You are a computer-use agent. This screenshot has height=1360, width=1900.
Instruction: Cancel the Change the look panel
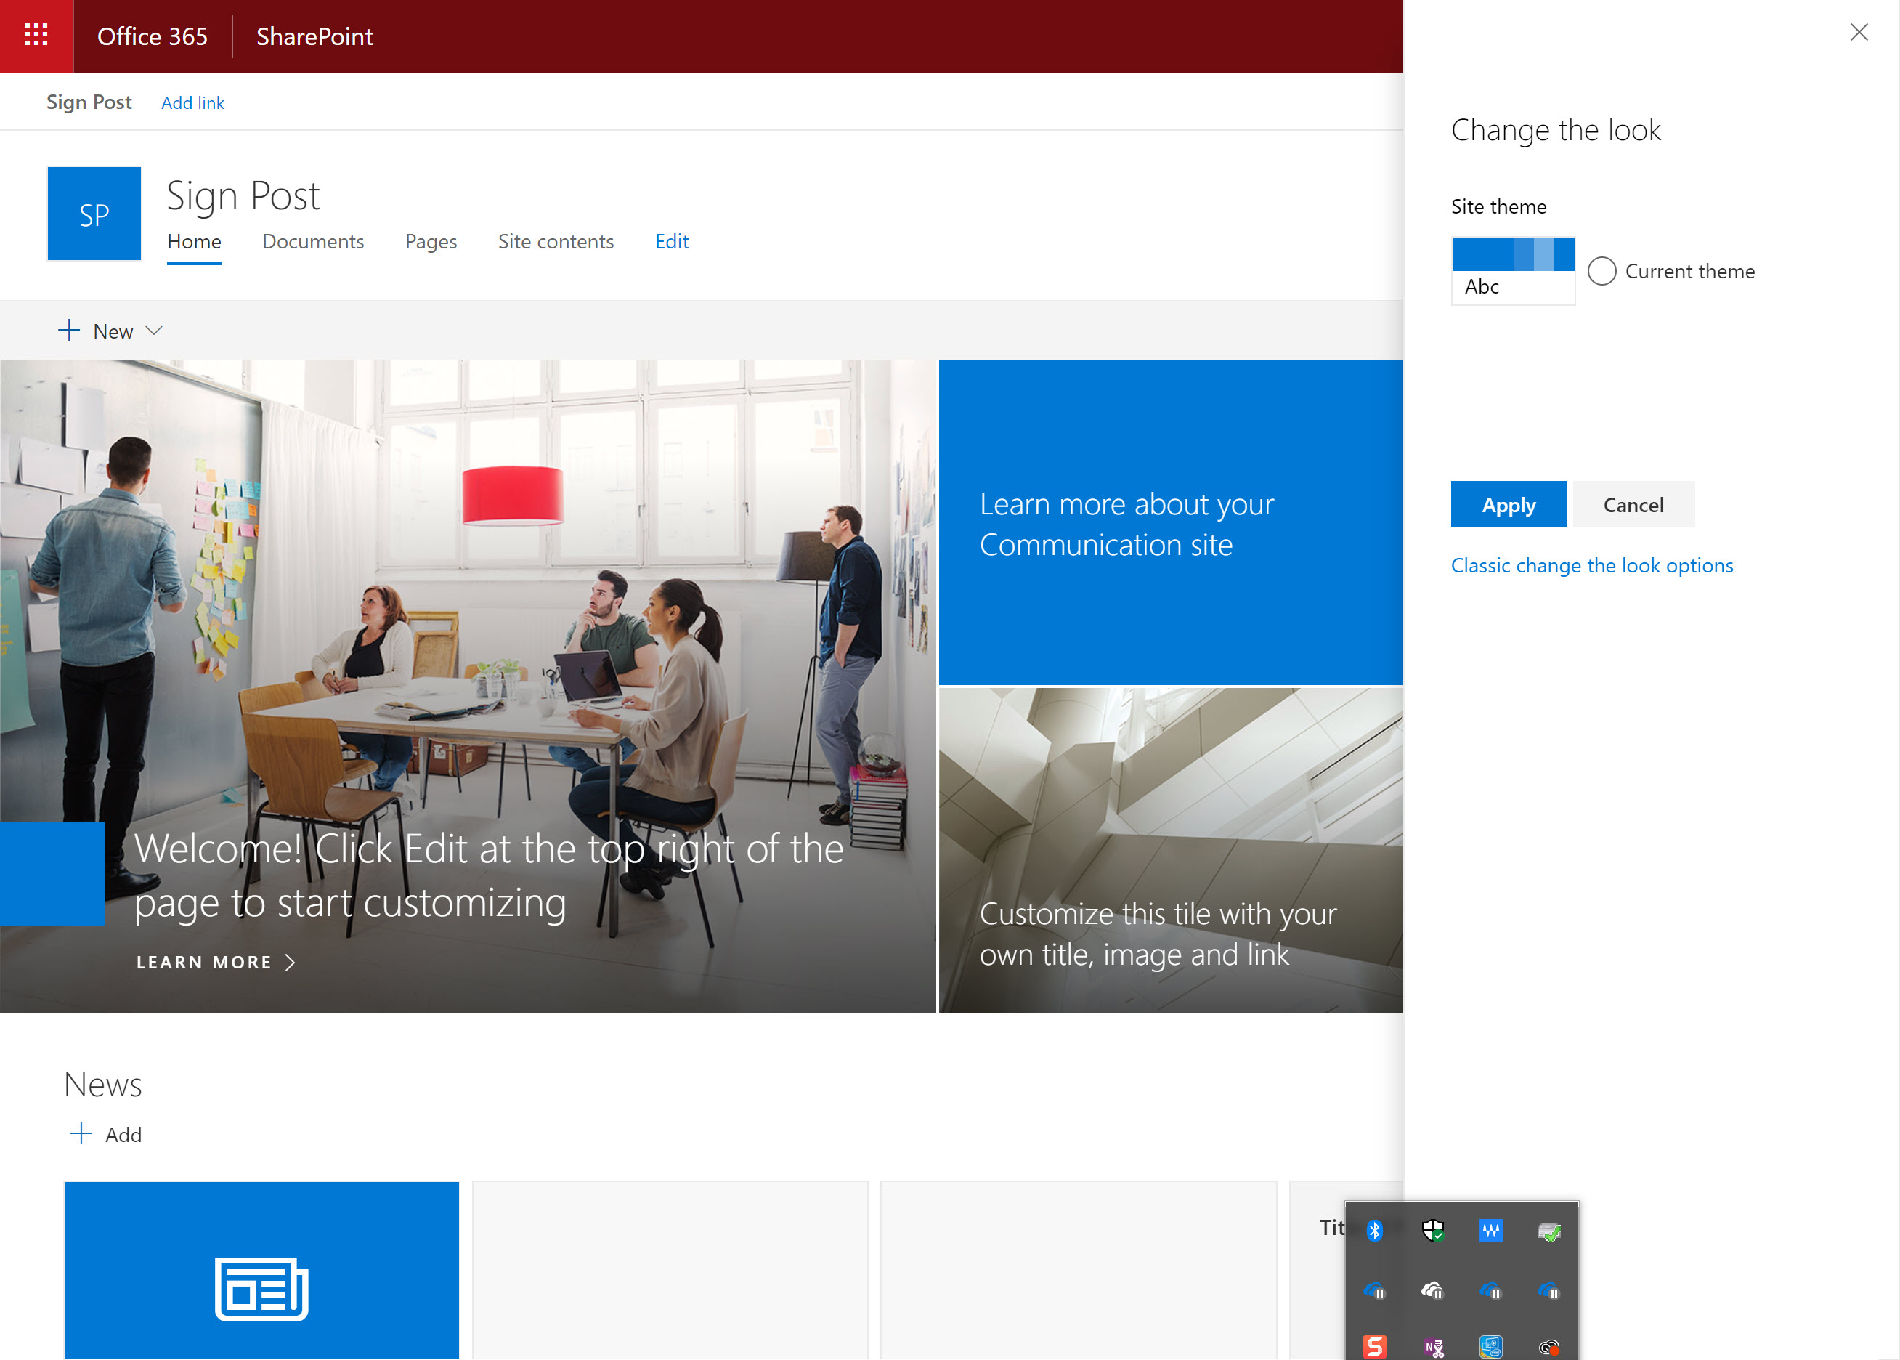[1633, 504]
